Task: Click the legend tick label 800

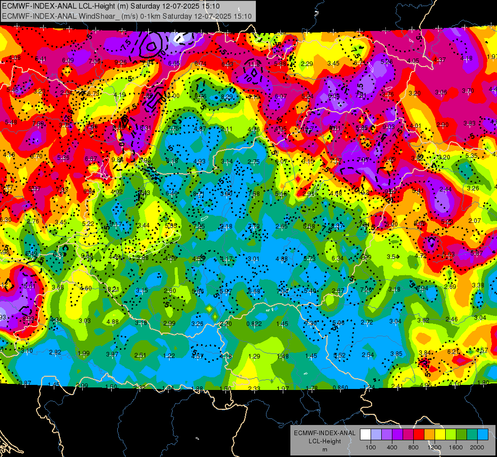Action: pyautogui.click(x=413, y=447)
